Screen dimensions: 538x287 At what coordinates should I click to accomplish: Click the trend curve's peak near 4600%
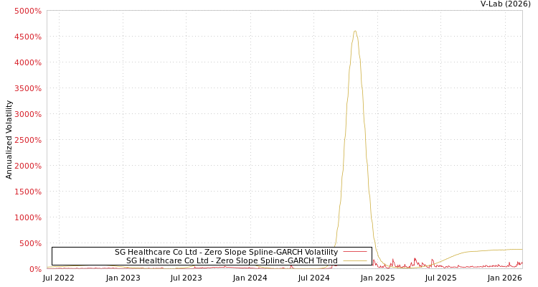355,31
